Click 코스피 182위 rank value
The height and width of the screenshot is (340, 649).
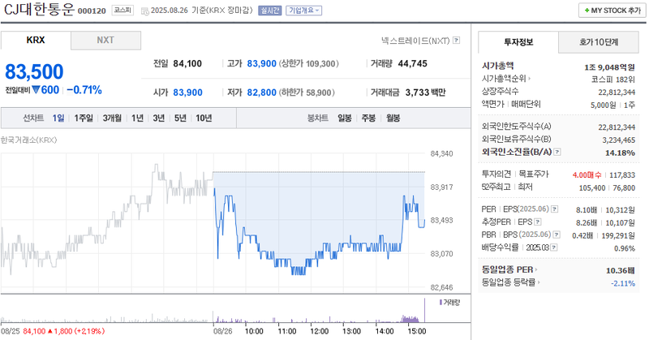613,80
